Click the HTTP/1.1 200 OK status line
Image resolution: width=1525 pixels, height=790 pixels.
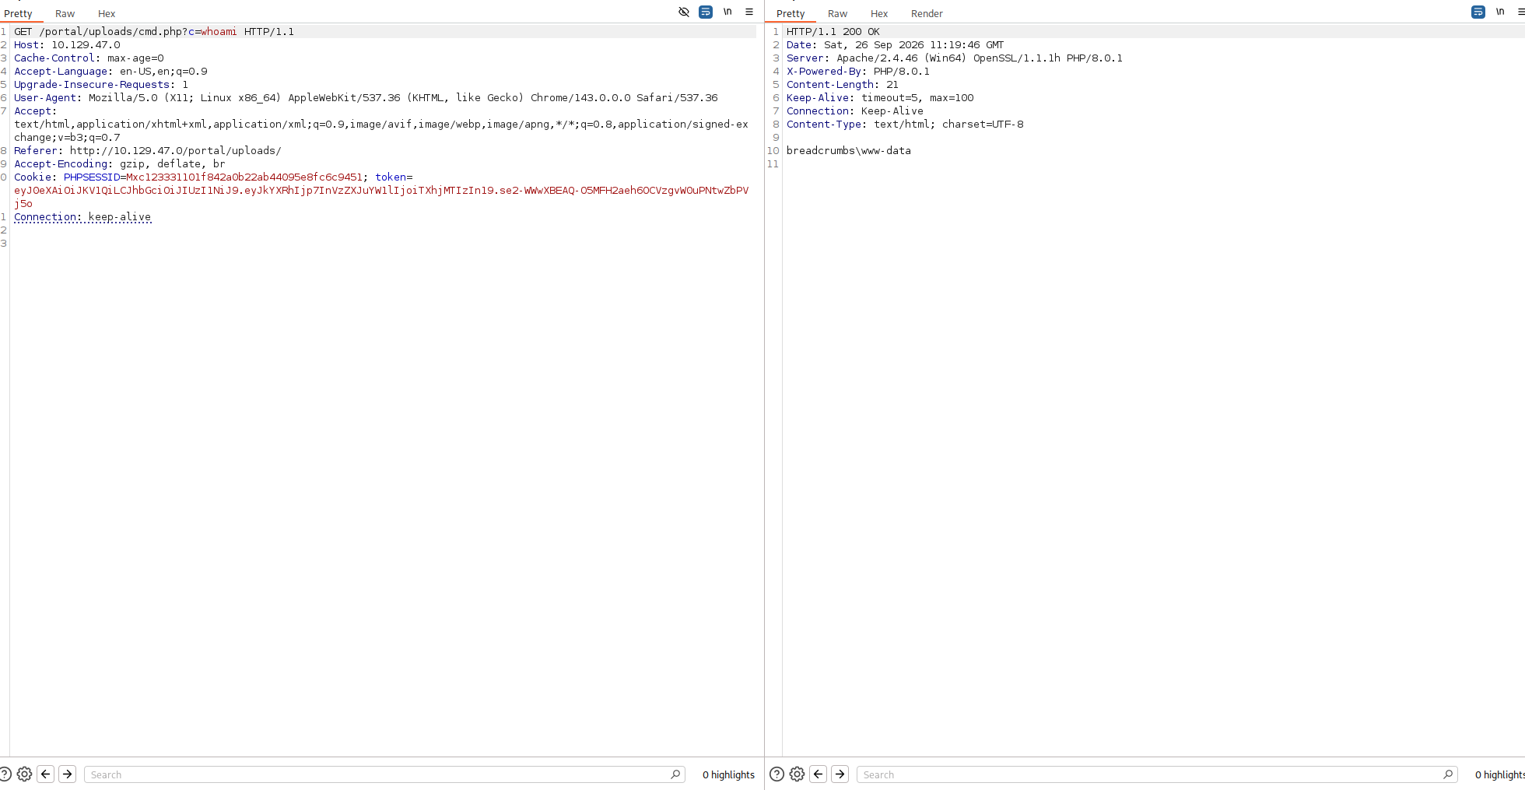(833, 32)
